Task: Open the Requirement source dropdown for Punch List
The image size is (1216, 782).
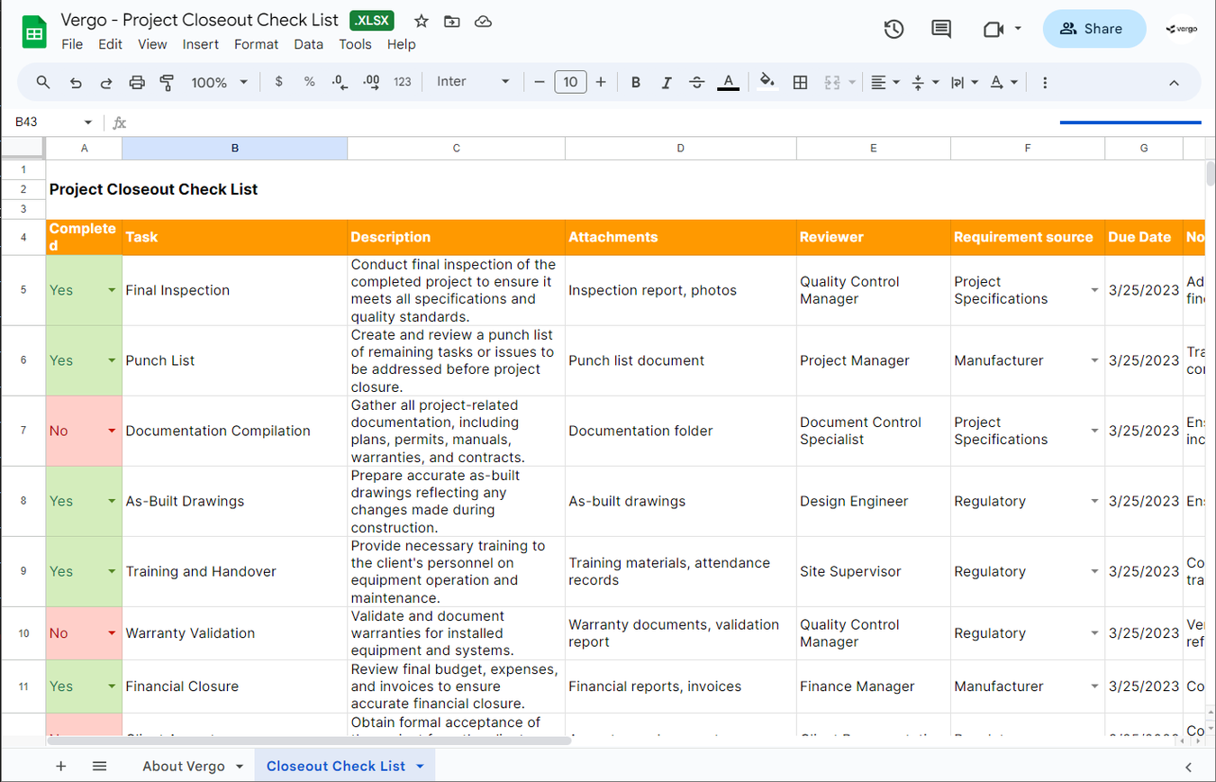Action: (x=1094, y=360)
